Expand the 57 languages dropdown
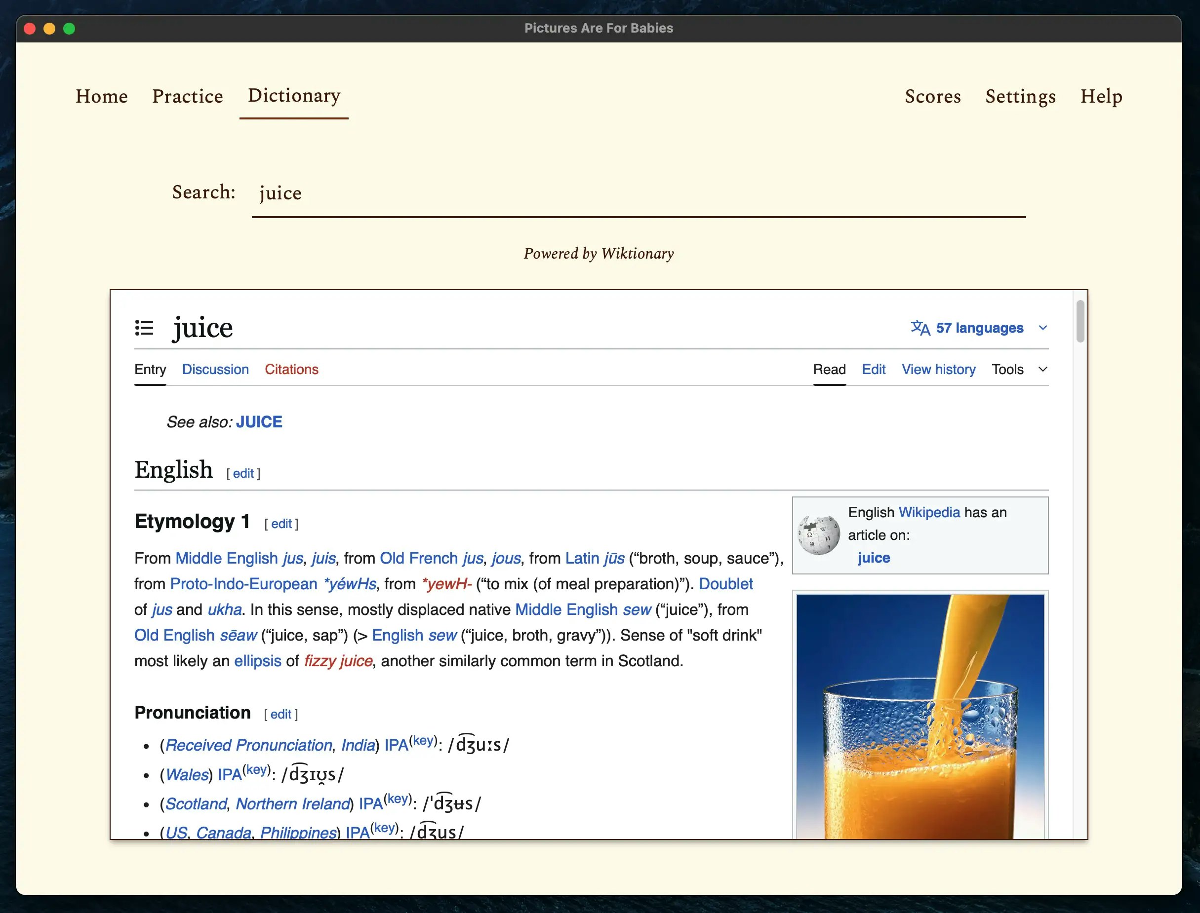Image resolution: width=1200 pixels, height=913 pixels. coord(1042,327)
